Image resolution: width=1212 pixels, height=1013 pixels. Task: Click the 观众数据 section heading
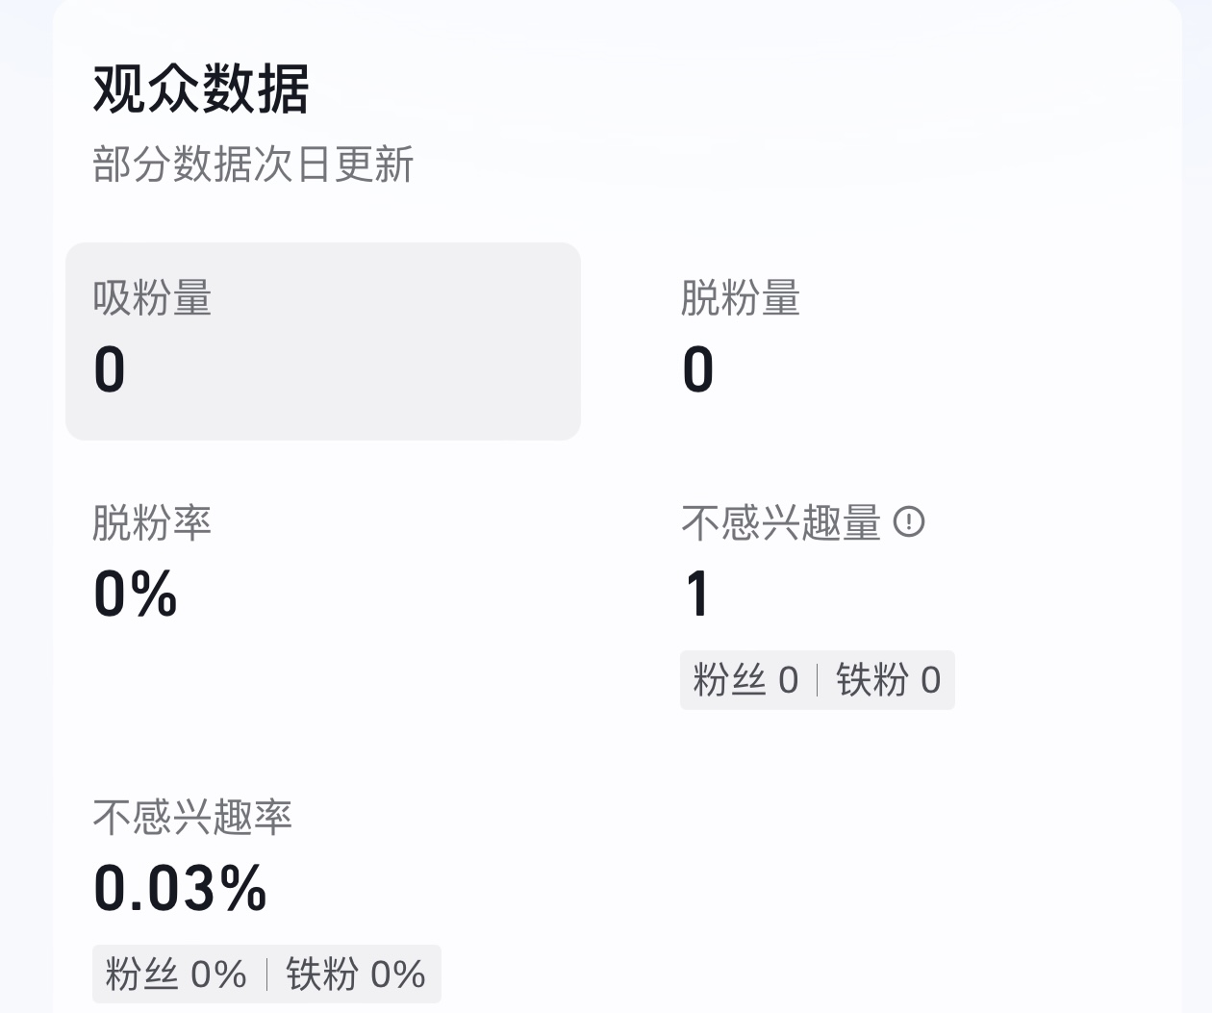(201, 89)
